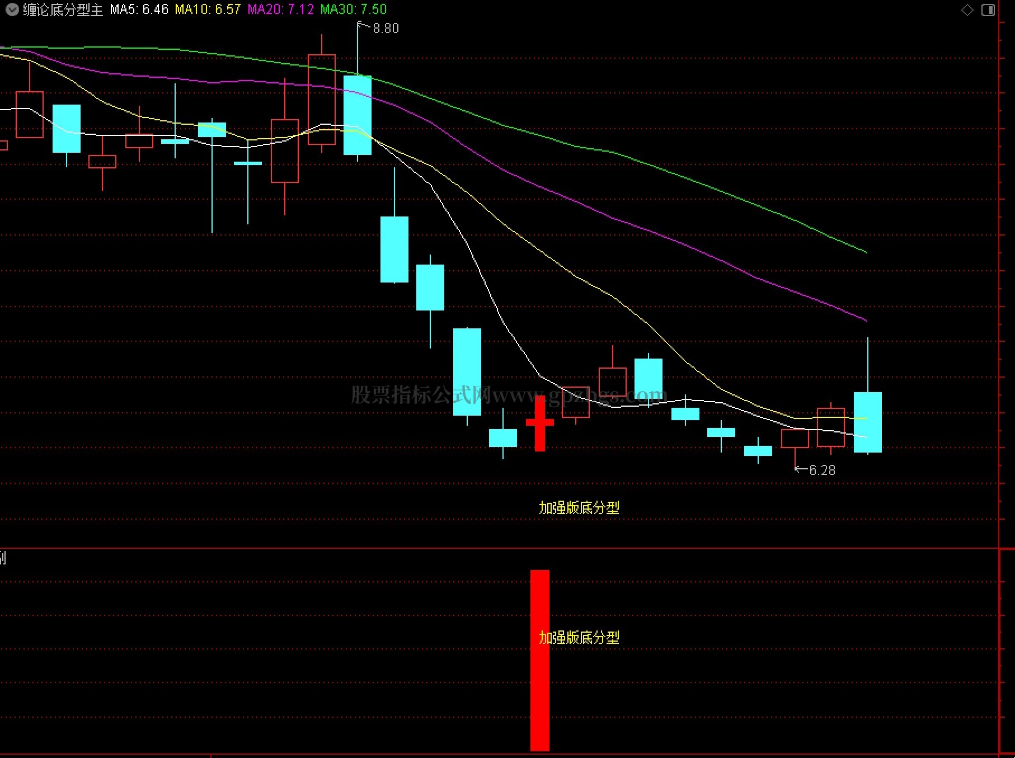Click the 6.28 low price marker
Image resolution: width=1015 pixels, height=758 pixels.
point(822,470)
